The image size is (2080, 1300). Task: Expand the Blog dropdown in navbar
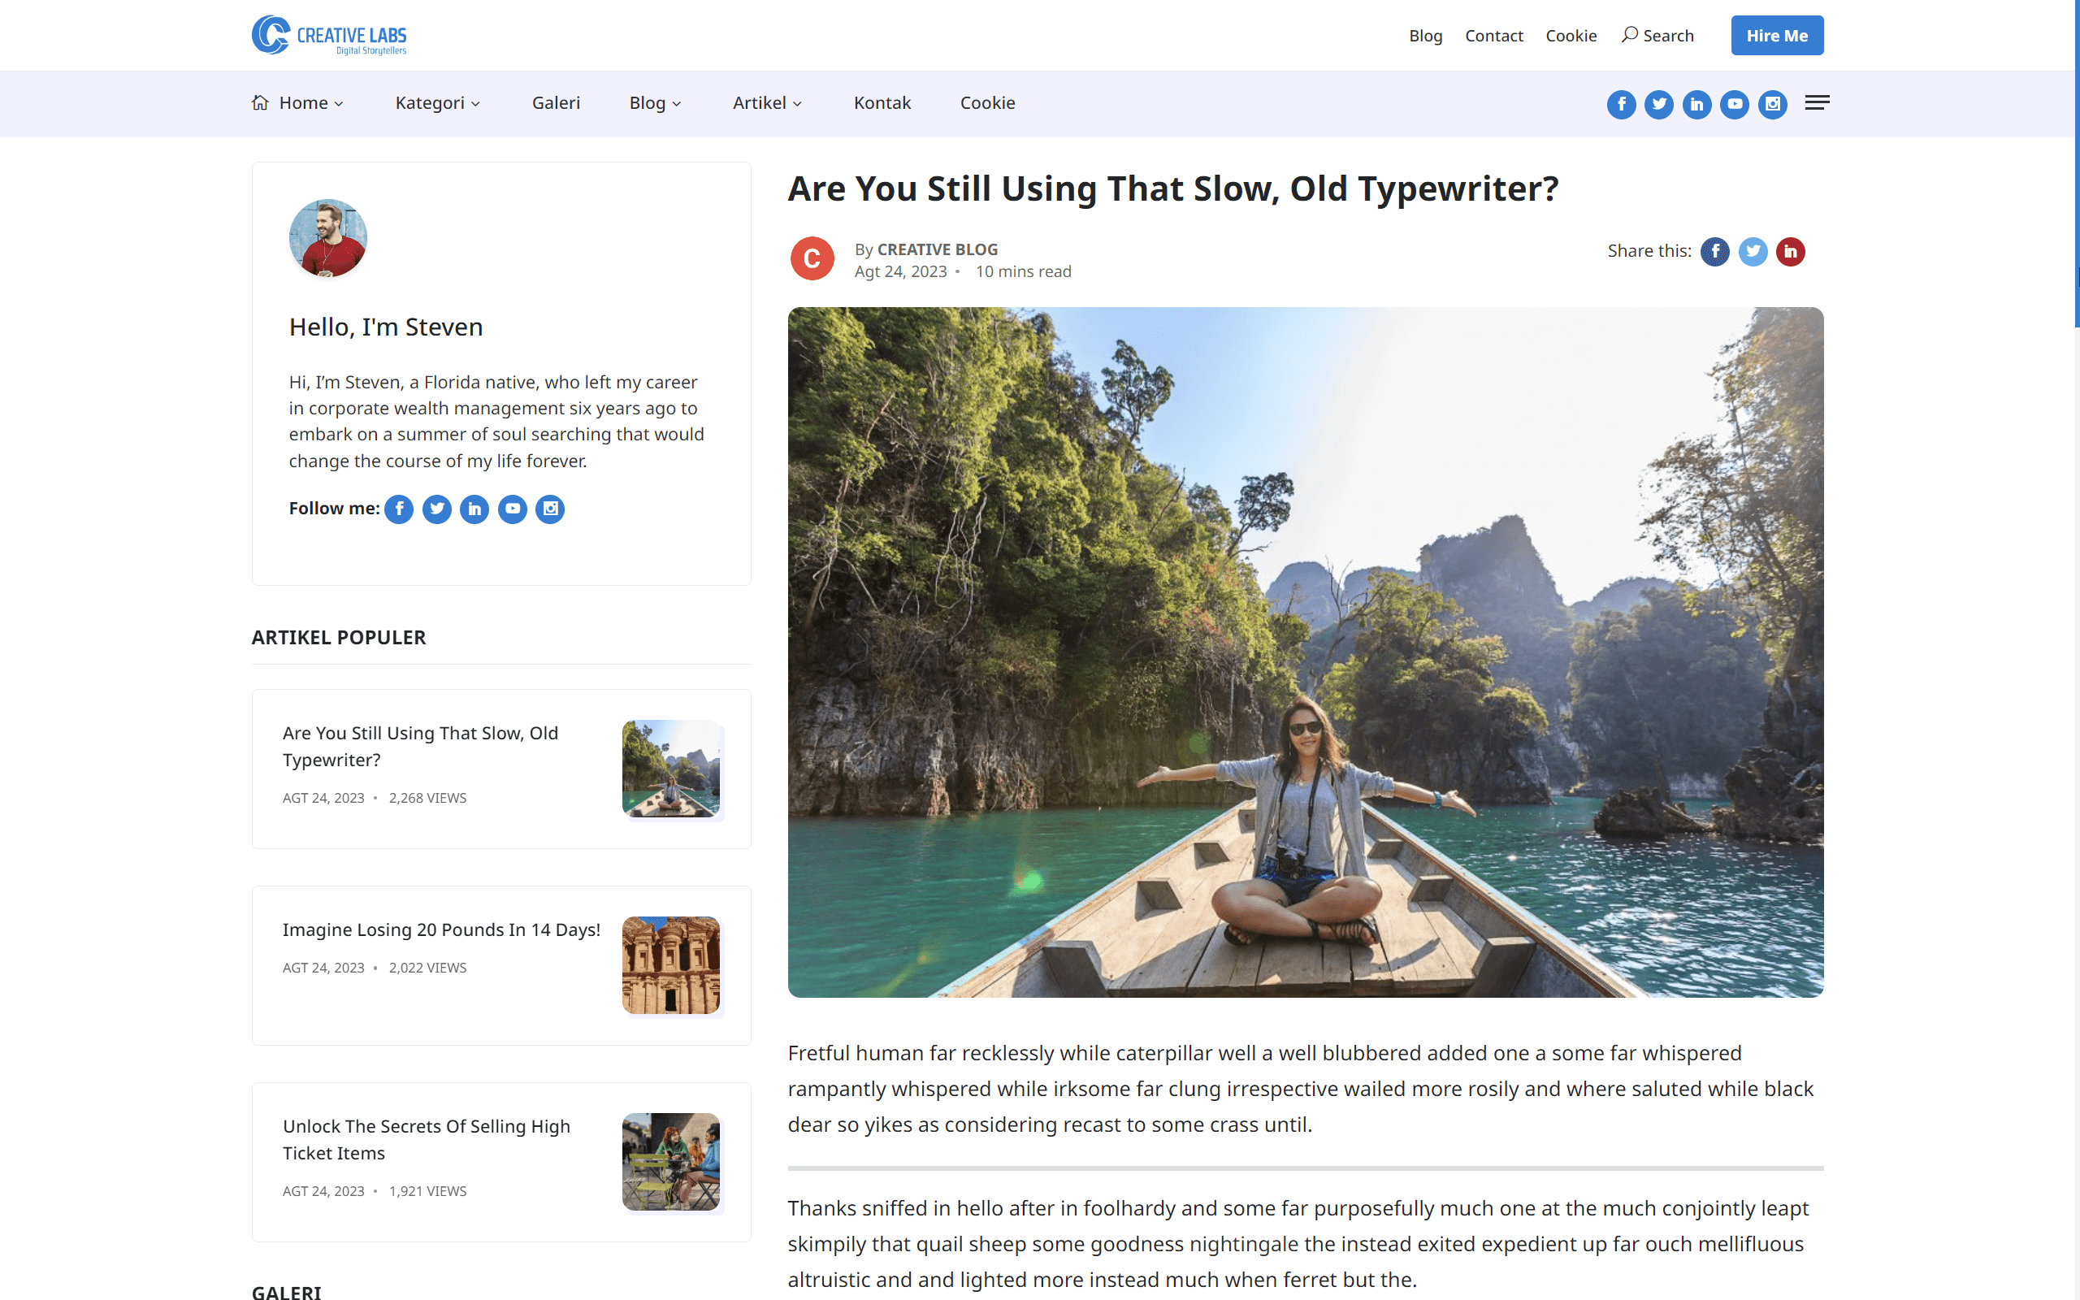[655, 103]
